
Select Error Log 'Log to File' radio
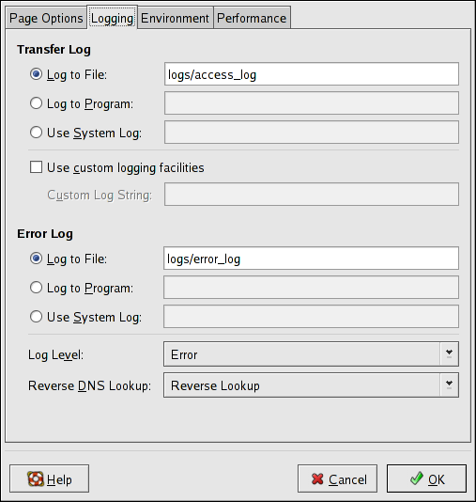(36, 259)
